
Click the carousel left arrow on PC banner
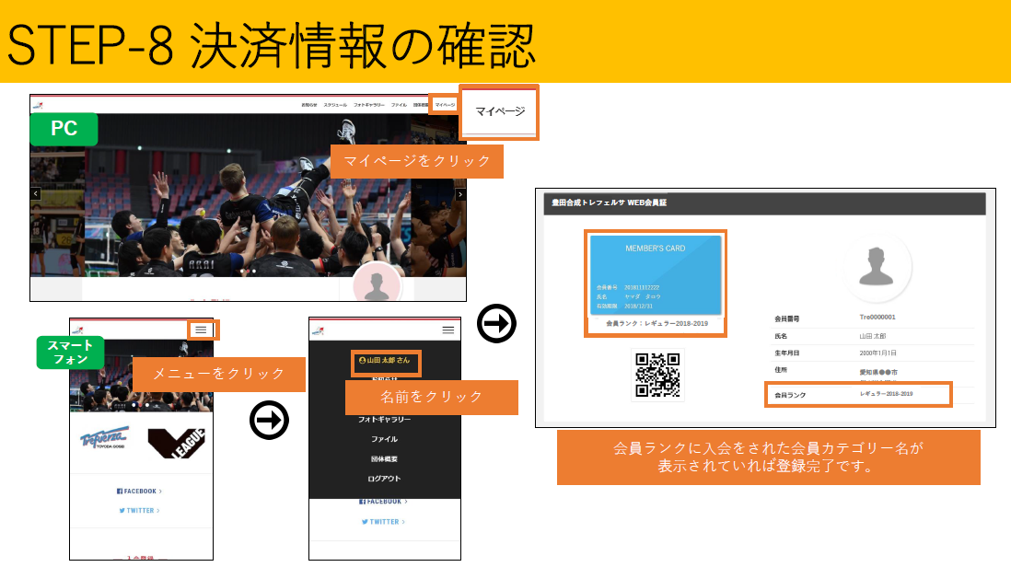[36, 194]
